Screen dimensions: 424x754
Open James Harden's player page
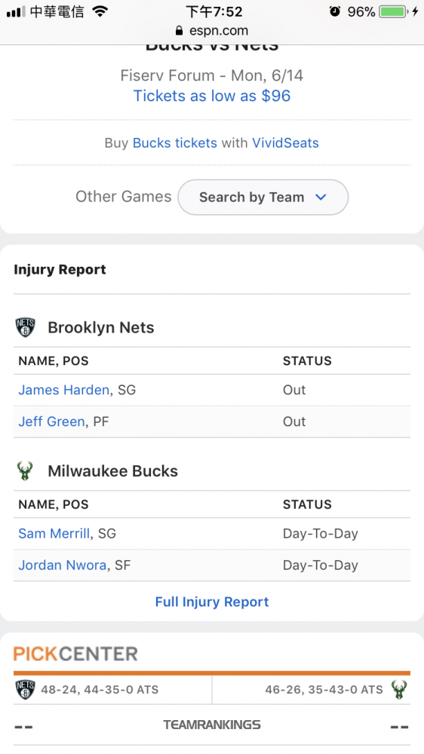point(64,390)
